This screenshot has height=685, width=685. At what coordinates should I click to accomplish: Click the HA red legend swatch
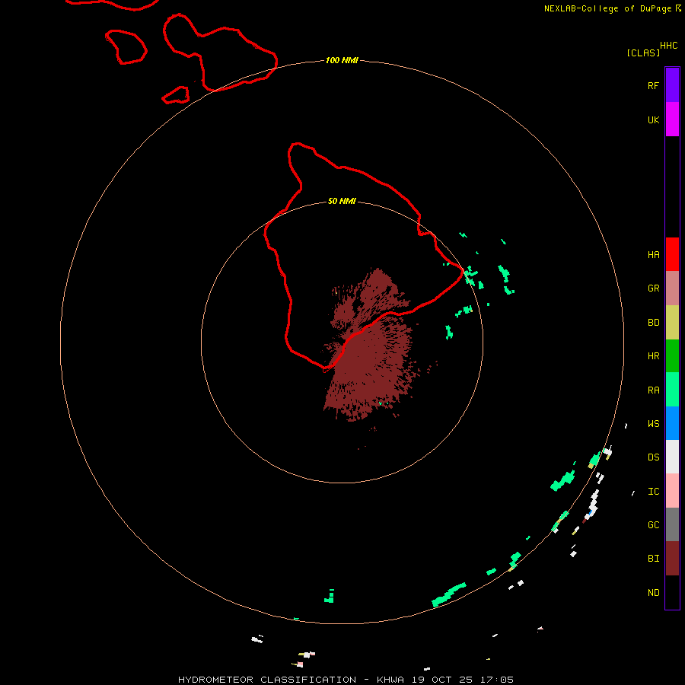pos(672,254)
